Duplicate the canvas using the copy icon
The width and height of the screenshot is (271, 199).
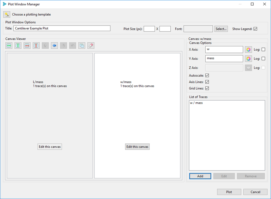coord(81,45)
